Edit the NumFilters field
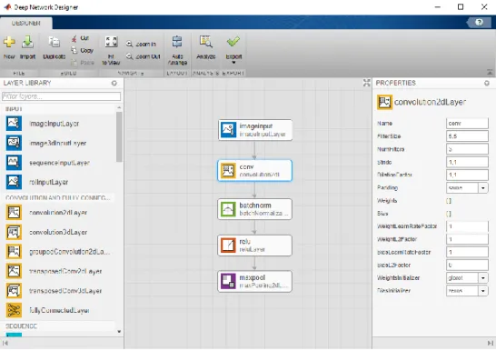Screen dimensions: 496x351 pos(467,149)
